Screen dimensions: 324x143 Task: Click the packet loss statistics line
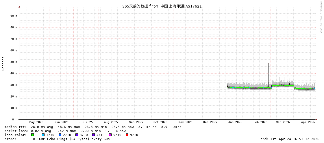coord(65,131)
